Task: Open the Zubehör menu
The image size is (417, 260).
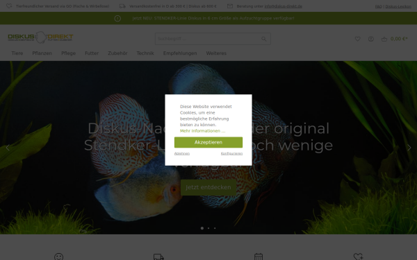Action: (117, 53)
